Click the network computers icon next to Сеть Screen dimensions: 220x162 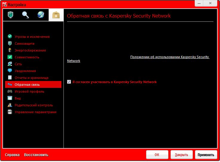10,64
